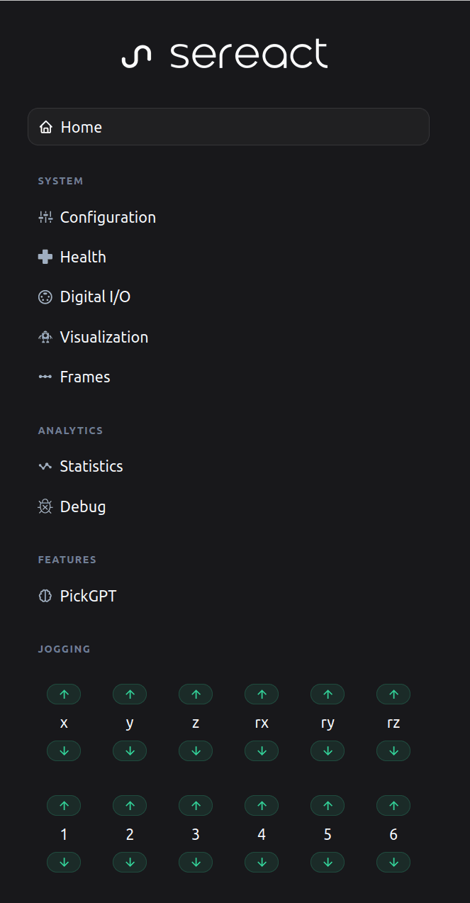Viewport: 470px width, 903px height.
Task: Jog joint 6 down
Action: [x=393, y=863]
